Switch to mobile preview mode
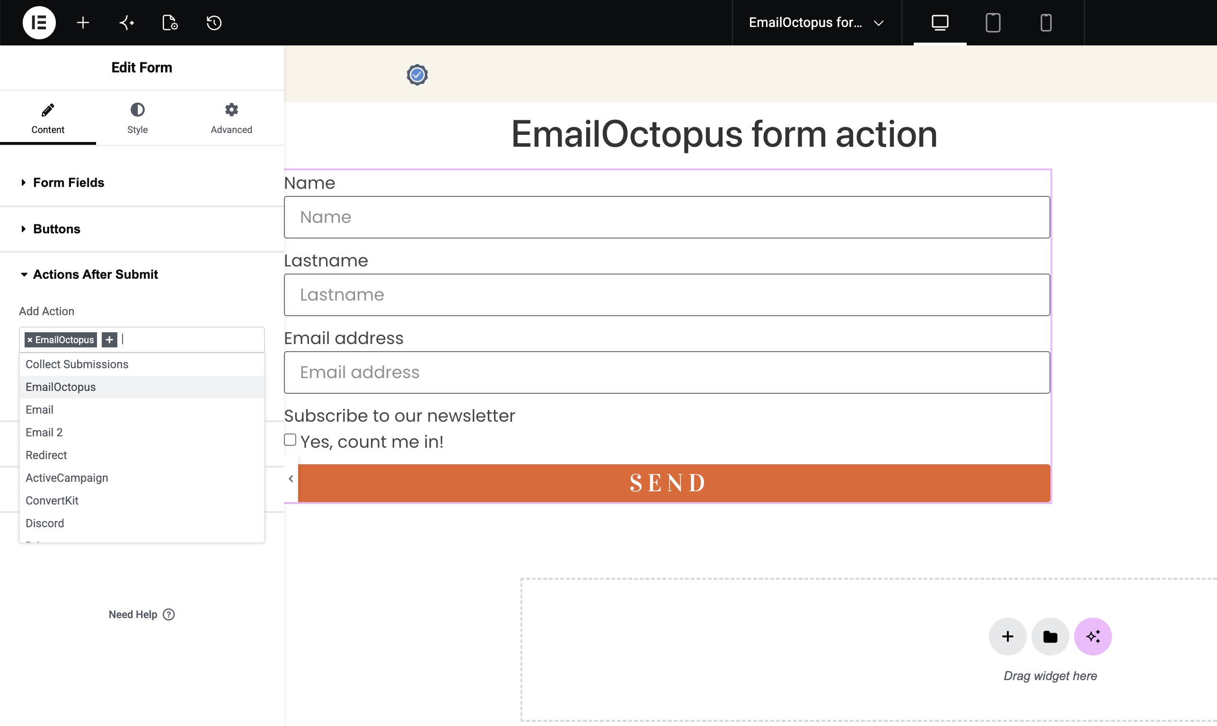This screenshot has width=1217, height=726. 1045,23
